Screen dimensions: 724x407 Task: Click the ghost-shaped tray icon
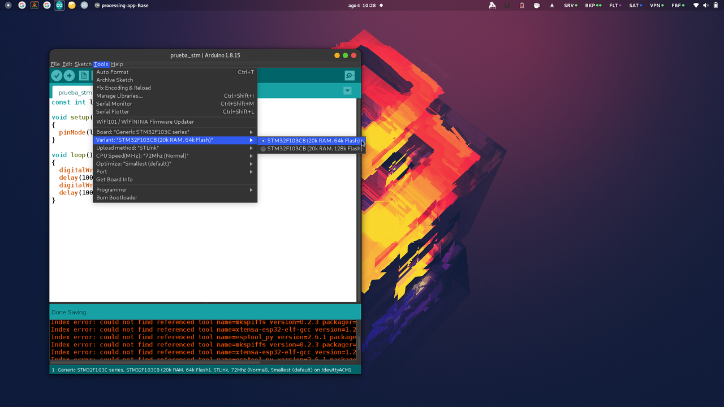[493, 5]
